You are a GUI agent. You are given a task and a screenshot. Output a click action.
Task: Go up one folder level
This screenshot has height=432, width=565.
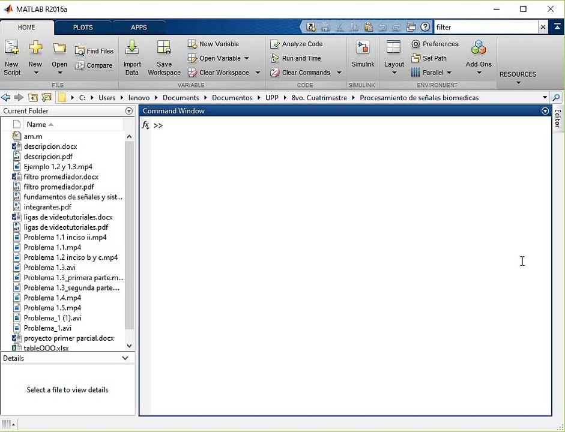pos(33,98)
